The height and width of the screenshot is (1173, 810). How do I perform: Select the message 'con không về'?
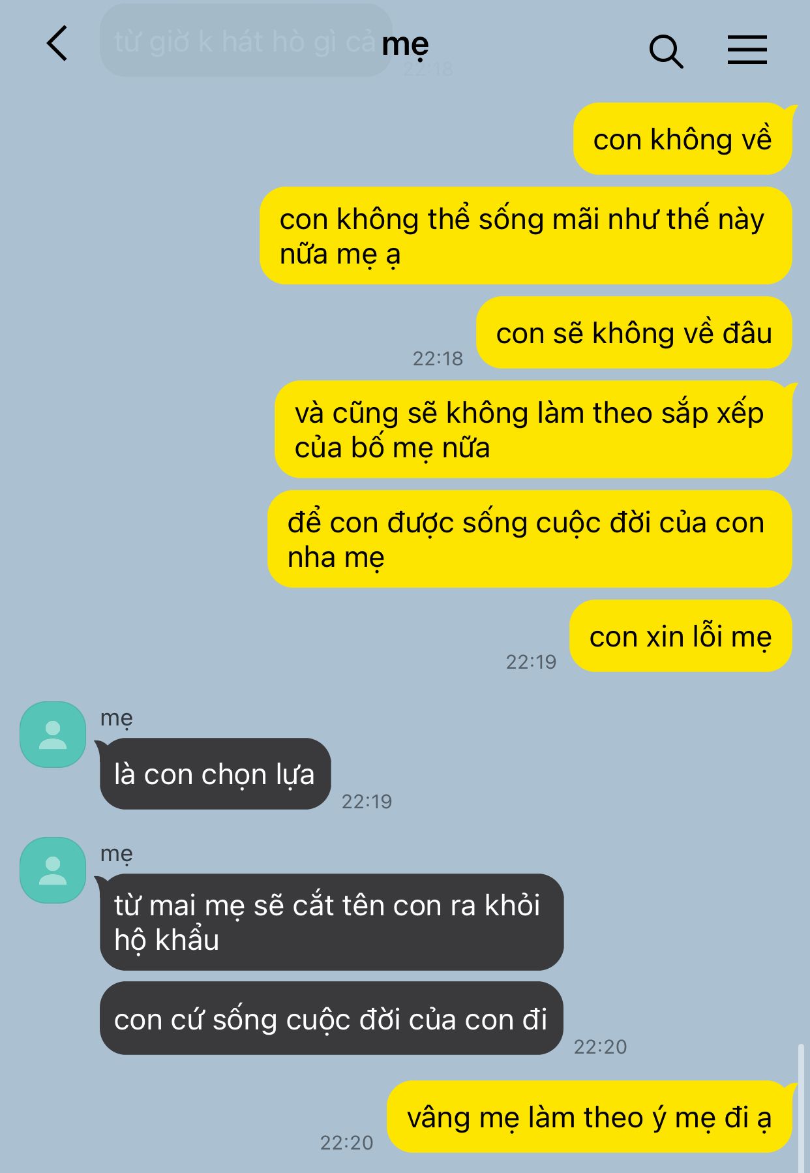tap(682, 139)
